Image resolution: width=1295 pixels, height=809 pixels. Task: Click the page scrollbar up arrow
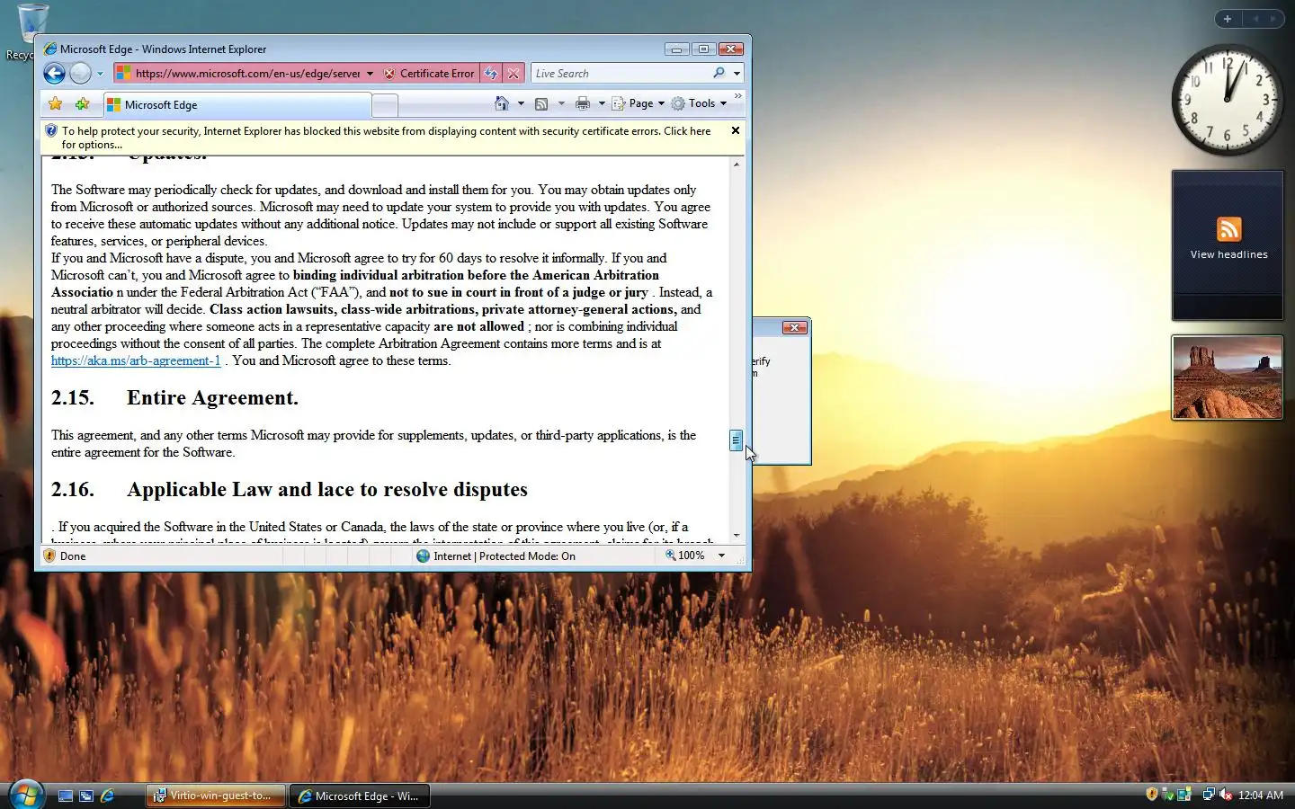737,164
